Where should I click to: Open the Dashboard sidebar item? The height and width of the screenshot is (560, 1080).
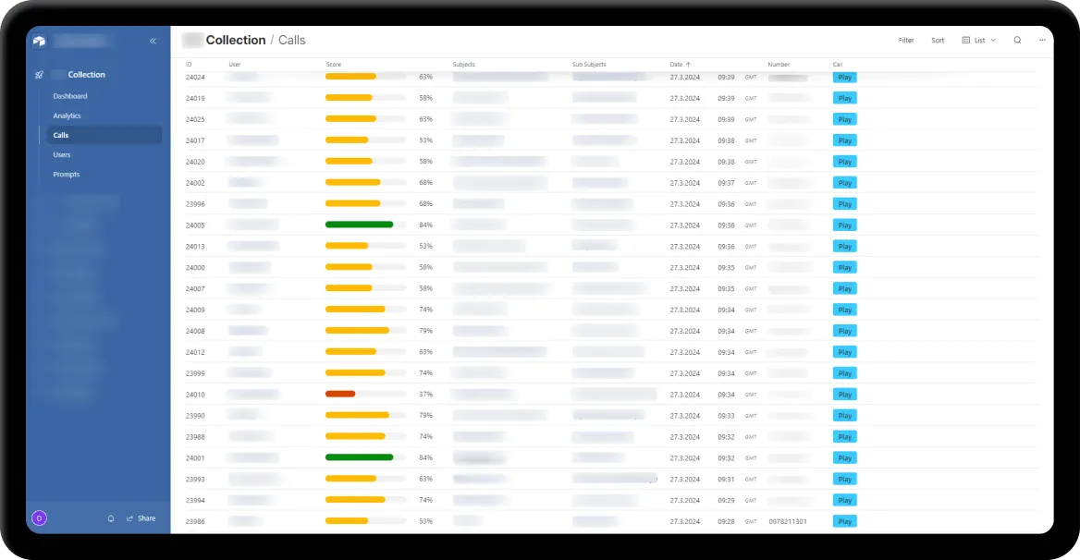tap(70, 96)
